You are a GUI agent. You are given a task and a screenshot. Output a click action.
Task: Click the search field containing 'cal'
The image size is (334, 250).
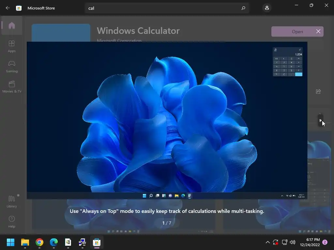167,8
